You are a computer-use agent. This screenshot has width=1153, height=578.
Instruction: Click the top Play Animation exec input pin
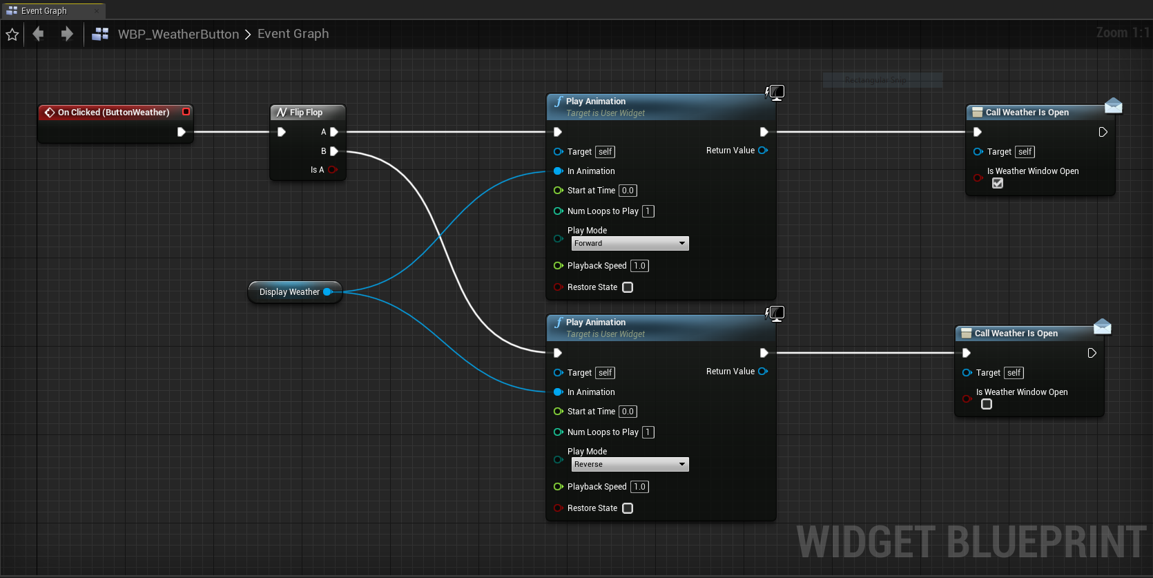pyautogui.click(x=558, y=132)
